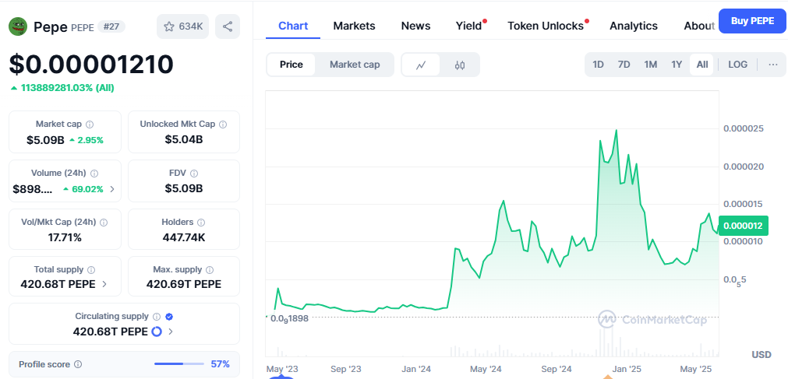Click the 447.74K holders value

(183, 237)
